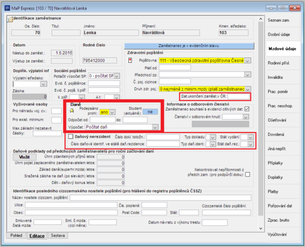Switch to the Pohled tab

16,236
